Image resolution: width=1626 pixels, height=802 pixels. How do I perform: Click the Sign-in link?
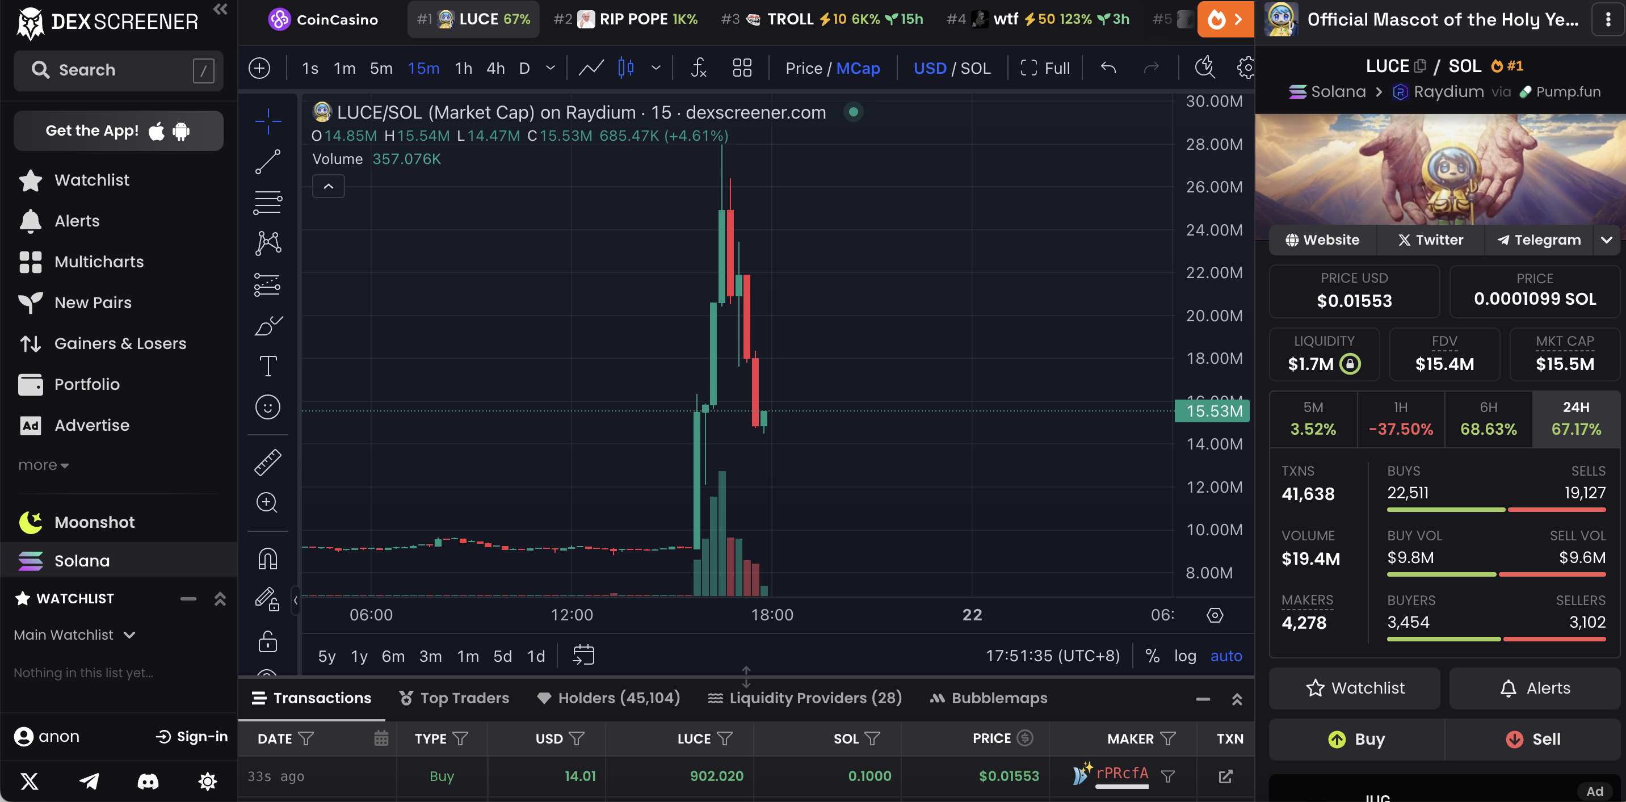[x=192, y=736]
